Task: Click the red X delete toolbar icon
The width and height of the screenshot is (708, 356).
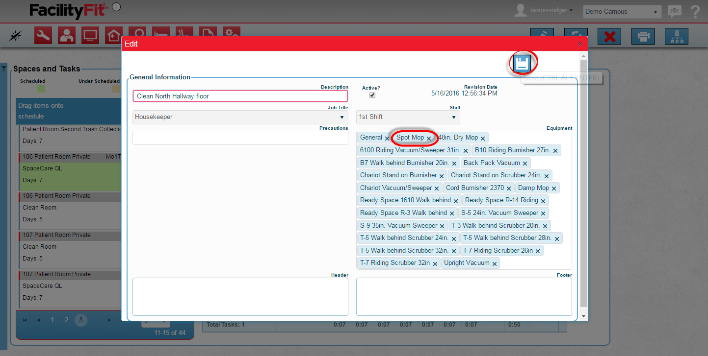Action: tap(609, 36)
